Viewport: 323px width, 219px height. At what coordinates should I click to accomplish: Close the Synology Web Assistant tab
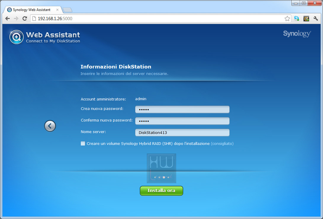coord(57,10)
